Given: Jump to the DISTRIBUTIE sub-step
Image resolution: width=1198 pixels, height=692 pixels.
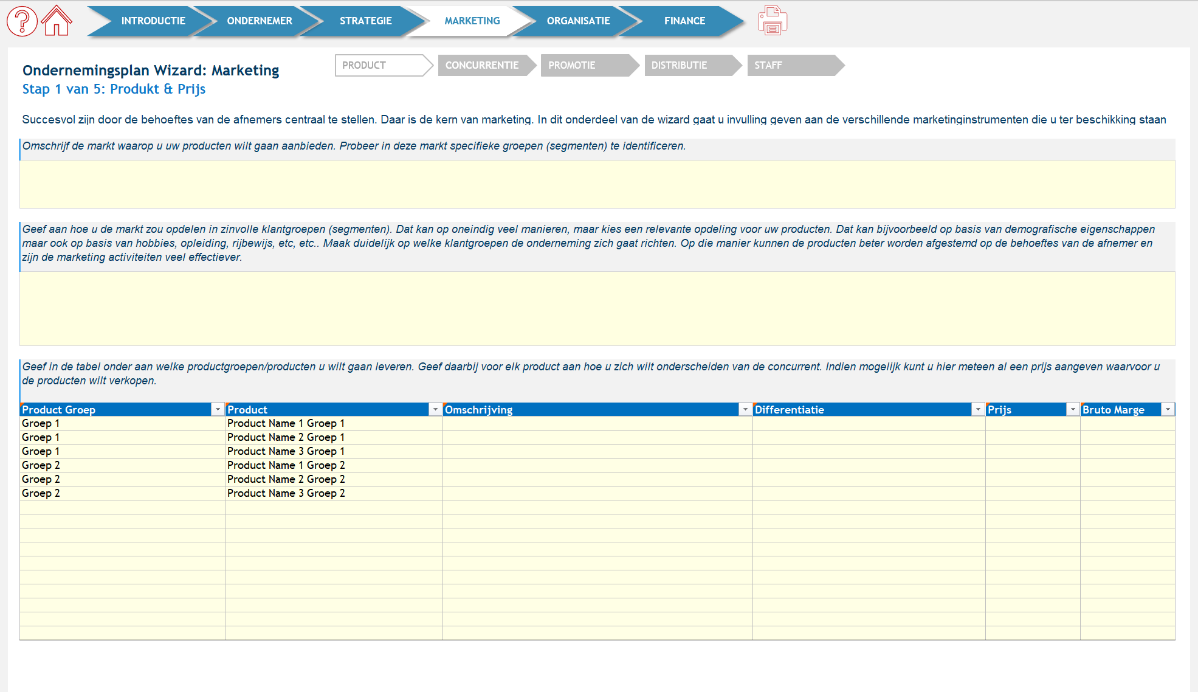Looking at the screenshot, I should pyautogui.click(x=692, y=65).
